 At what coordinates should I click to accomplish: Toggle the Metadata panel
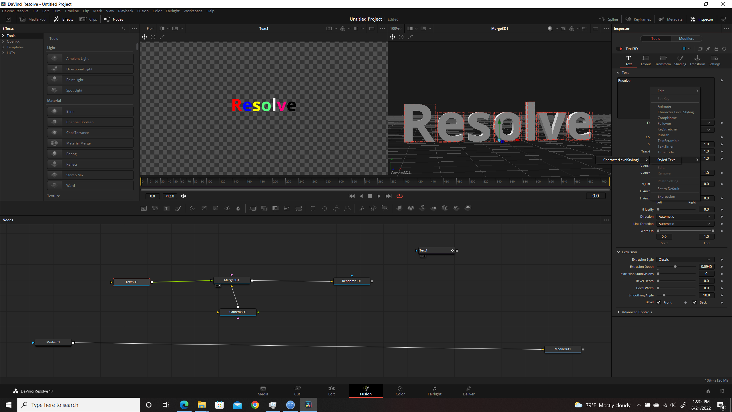coord(671,19)
